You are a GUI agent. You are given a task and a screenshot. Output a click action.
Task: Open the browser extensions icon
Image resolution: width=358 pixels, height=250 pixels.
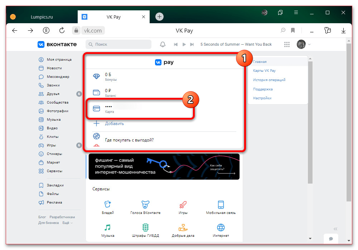(x=328, y=30)
